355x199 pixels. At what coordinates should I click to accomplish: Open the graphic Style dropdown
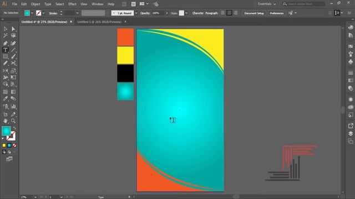click(186, 13)
